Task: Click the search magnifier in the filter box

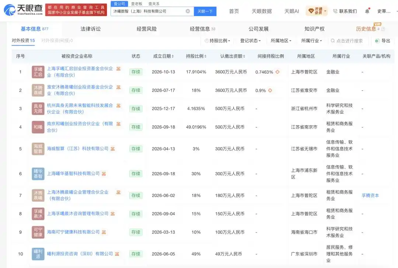Action: click(x=332, y=41)
